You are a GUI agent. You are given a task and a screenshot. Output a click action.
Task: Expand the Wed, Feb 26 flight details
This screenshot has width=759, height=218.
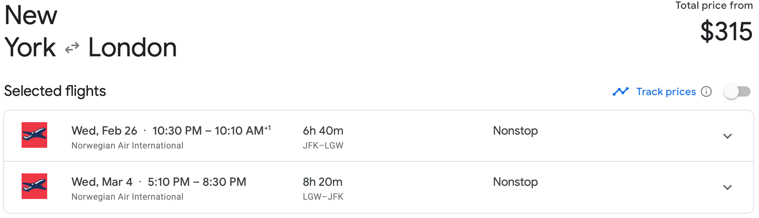727,136
